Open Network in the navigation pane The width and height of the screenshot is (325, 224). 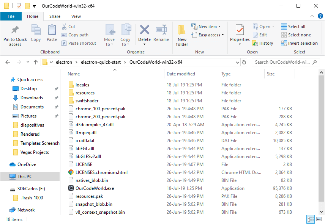(x=26, y=210)
